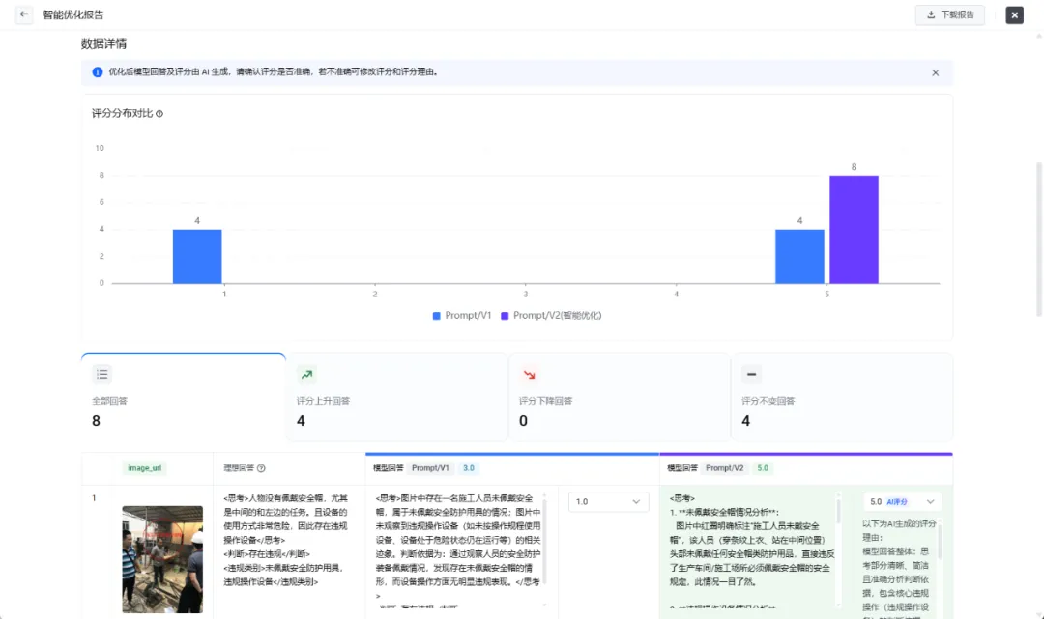This screenshot has height=619, width=1044.
Task: Click the green upward trend icon
Action: [306, 375]
